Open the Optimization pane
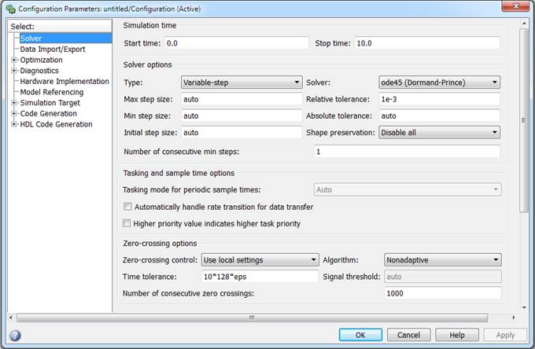535x349 pixels. [x=41, y=60]
